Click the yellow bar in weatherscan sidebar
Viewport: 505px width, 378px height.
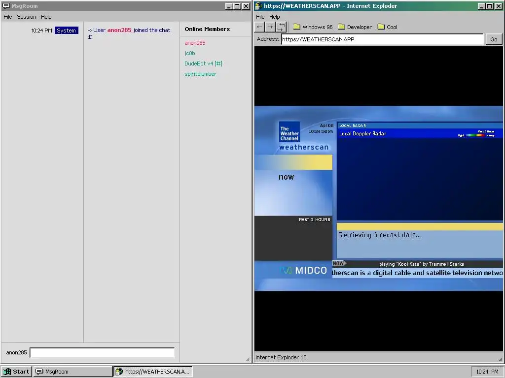click(x=293, y=162)
